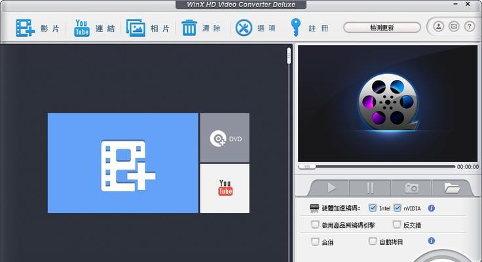Click the blue key 註冊 icon
This screenshot has height=262, width=482.
coord(296,28)
